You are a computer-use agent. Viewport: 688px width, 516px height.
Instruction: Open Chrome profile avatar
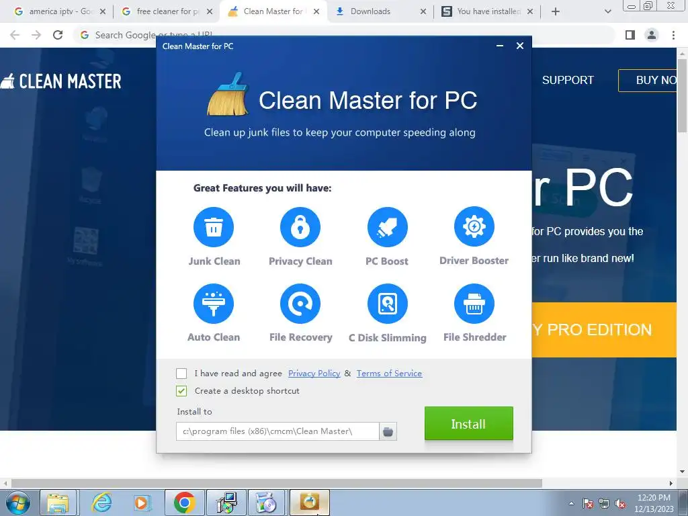pos(652,35)
